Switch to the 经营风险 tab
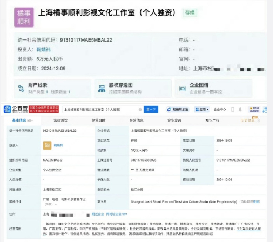Screen dimensions: 276x242 coord(98,120)
